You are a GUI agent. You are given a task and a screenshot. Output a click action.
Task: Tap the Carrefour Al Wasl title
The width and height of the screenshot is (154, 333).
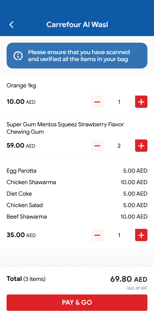77,25
